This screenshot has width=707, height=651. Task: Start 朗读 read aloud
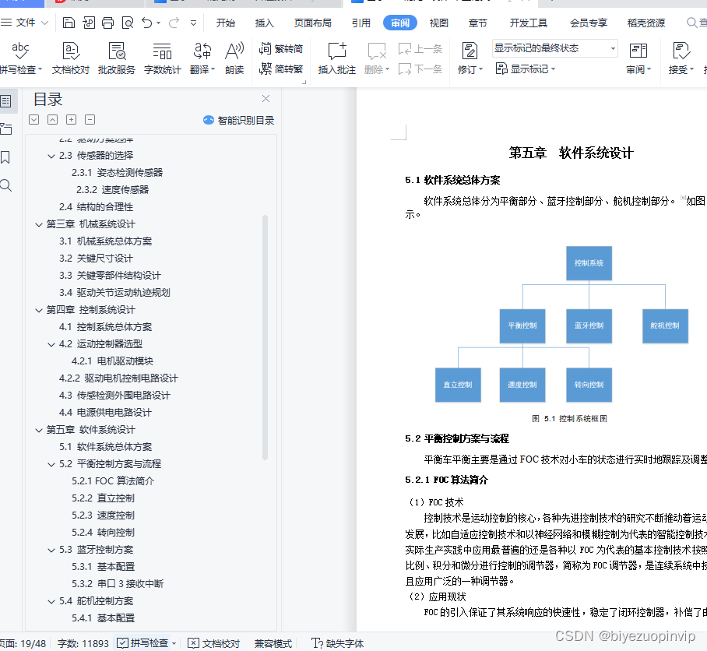[234, 58]
